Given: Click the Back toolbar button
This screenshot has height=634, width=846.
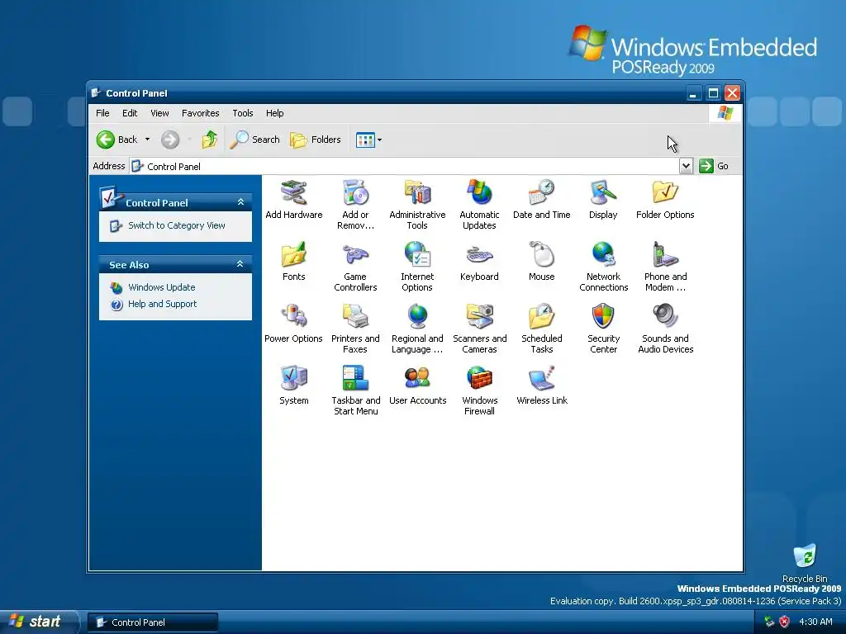Looking at the screenshot, I should 117,140.
